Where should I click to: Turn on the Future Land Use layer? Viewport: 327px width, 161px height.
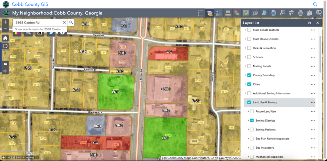point(252,112)
